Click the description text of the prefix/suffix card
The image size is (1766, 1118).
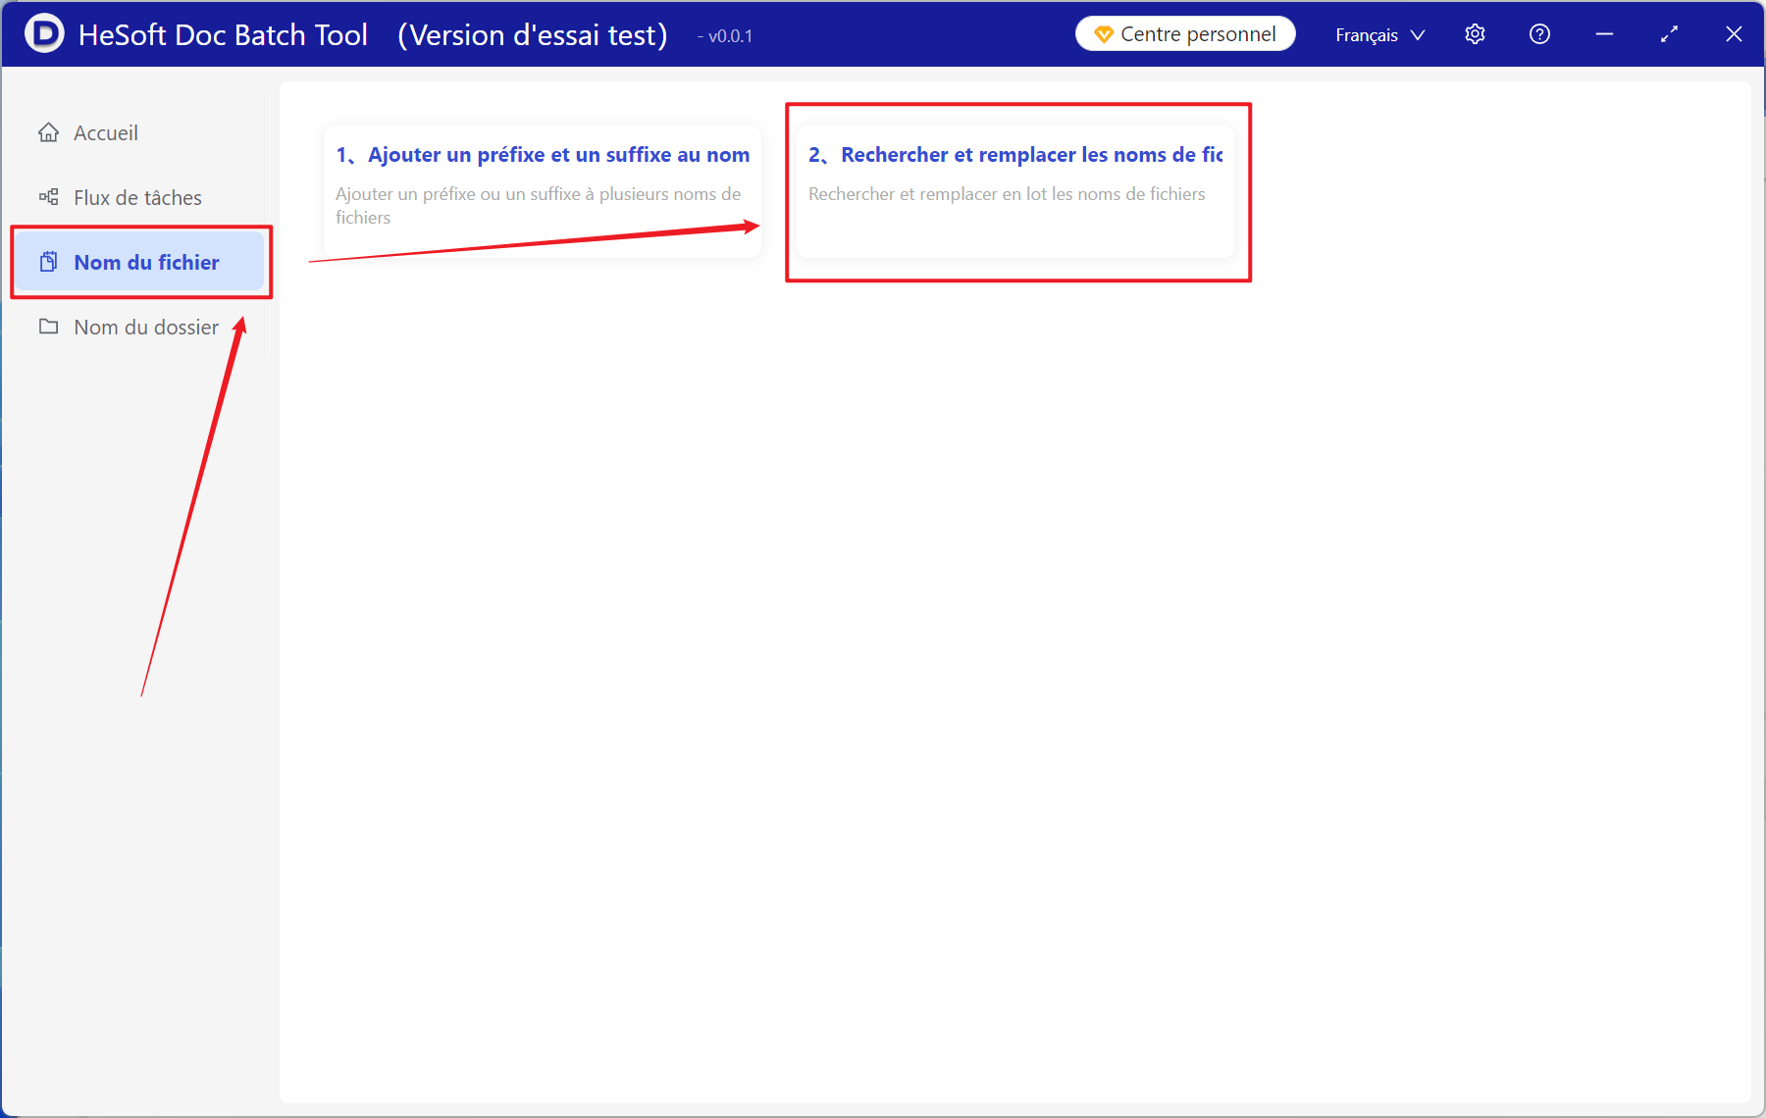(x=538, y=205)
